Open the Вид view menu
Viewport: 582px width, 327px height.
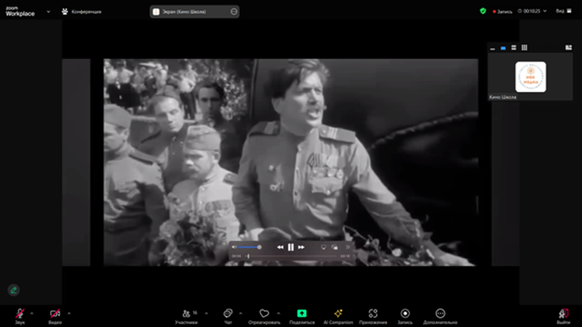pyautogui.click(x=562, y=11)
